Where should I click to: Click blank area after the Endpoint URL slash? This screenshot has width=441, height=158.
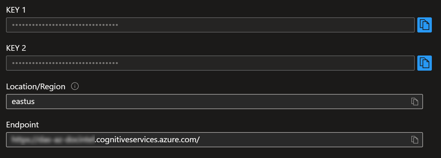(x=303, y=139)
